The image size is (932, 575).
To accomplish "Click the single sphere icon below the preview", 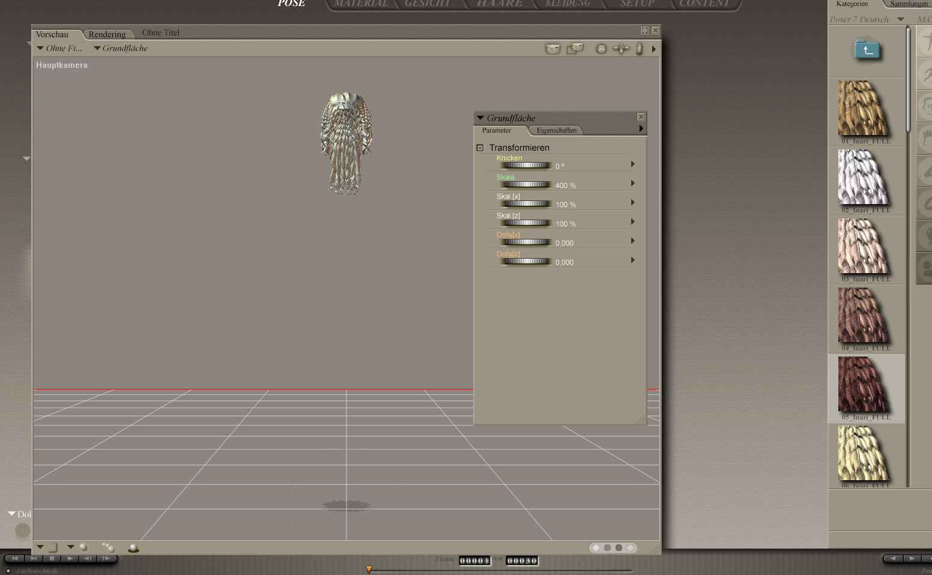I will tap(83, 547).
